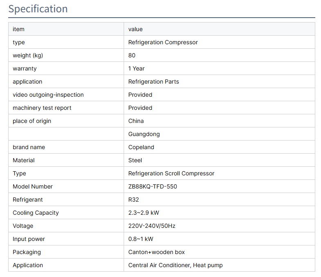Screen dimensions: 321x277
Task: Click the Specification heading
Action: coord(38,9)
